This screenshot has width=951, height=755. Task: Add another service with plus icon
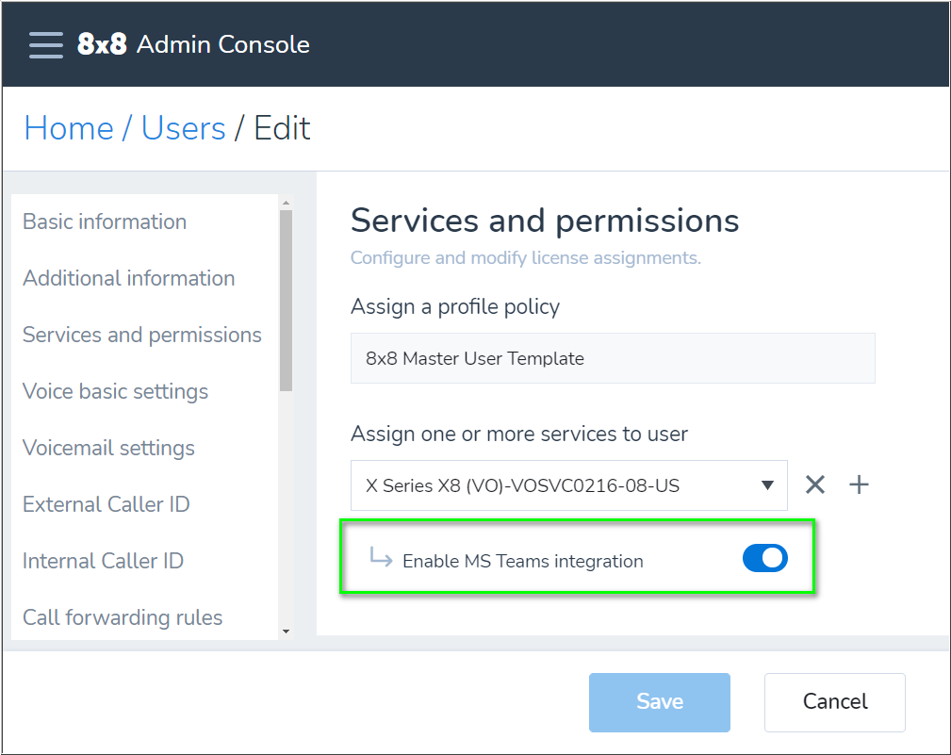pos(859,484)
